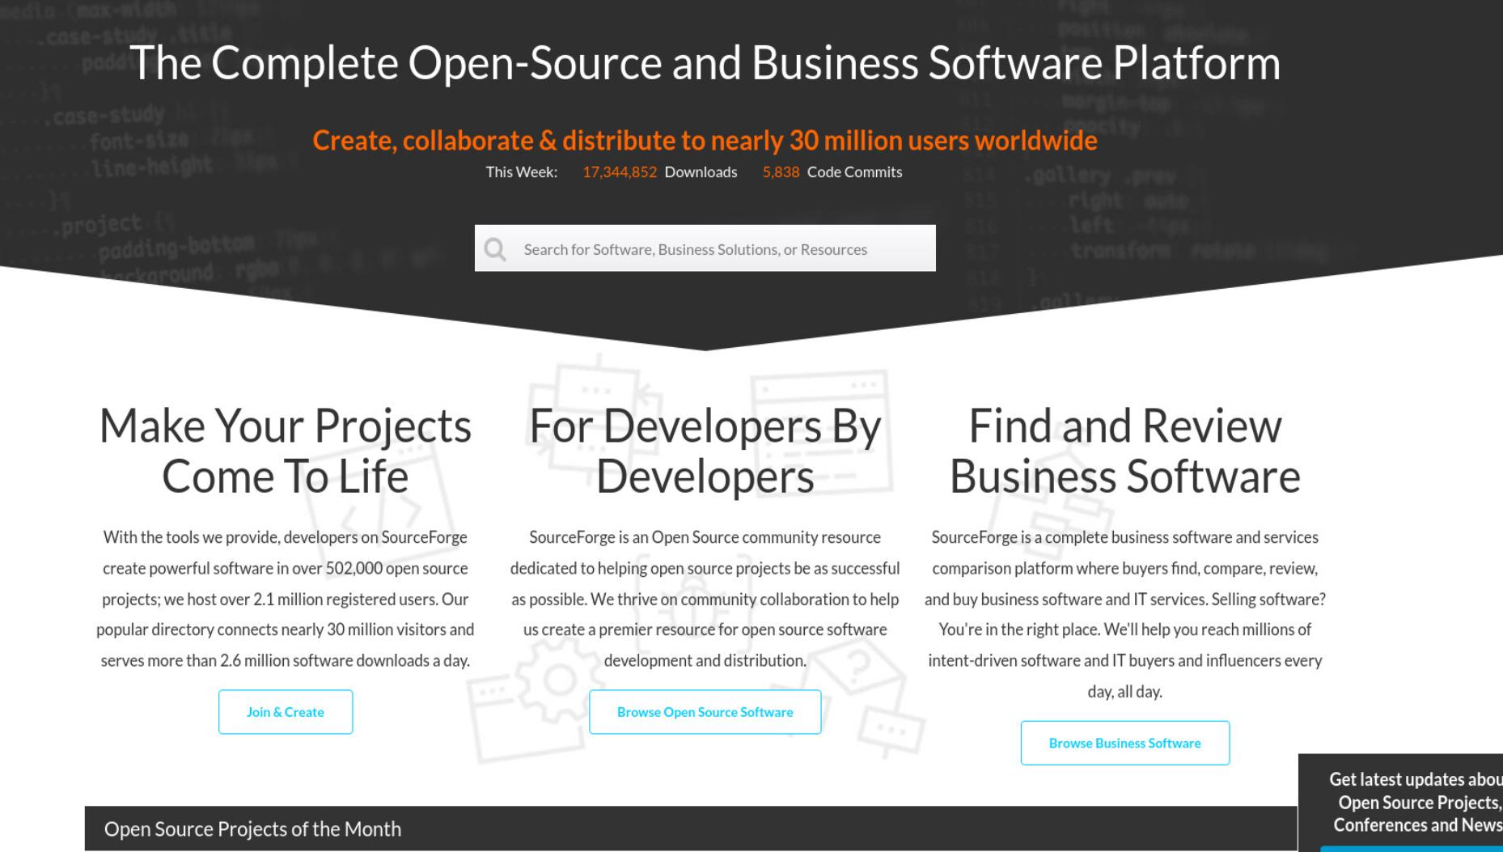1503x852 pixels.
Task: Focus the Search for Software input field
Action: coord(705,248)
